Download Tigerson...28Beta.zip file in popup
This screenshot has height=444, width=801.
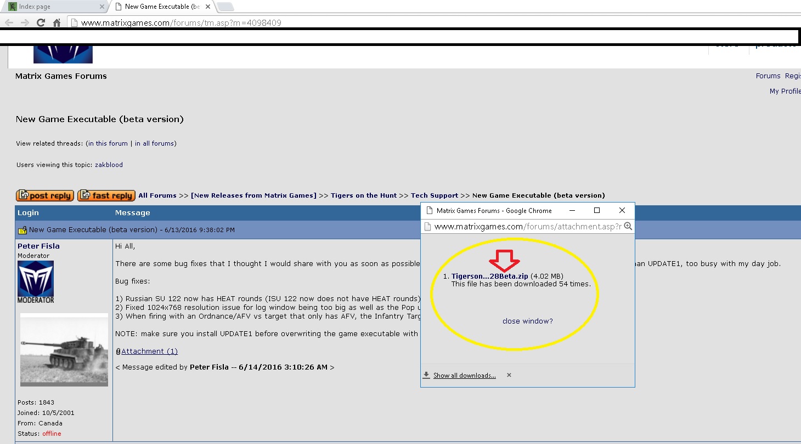coord(490,276)
